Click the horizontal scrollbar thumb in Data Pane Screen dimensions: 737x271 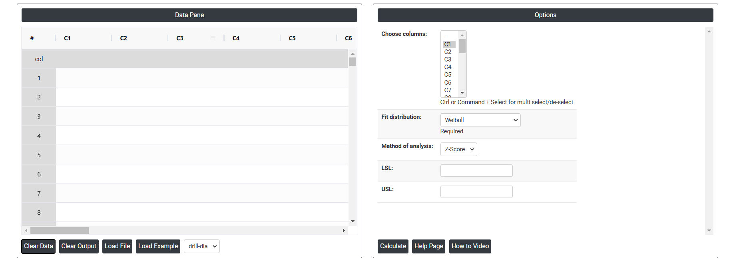60,231
